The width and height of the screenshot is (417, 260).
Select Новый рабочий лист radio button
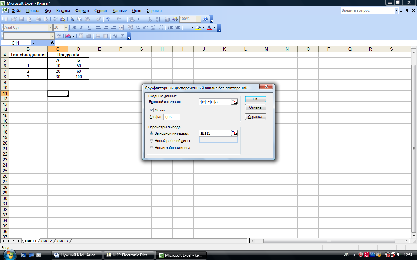point(151,141)
